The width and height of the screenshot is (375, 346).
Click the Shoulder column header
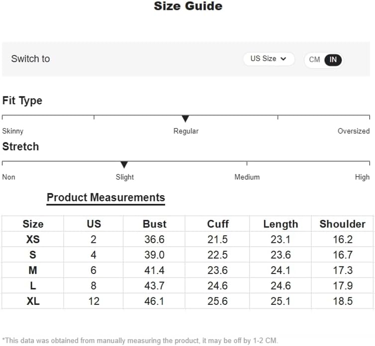pyautogui.click(x=343, y=224)
